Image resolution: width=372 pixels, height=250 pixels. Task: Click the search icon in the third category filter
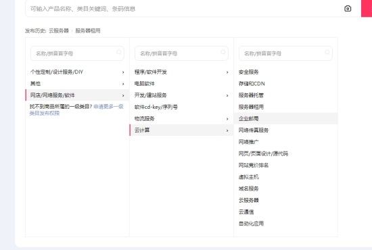point(327,52)
